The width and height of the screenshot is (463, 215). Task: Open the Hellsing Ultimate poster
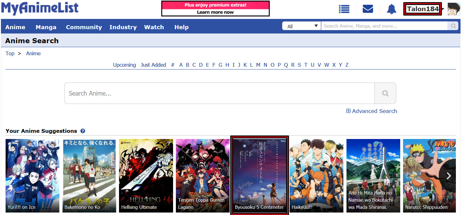click(x=146, y=176)
